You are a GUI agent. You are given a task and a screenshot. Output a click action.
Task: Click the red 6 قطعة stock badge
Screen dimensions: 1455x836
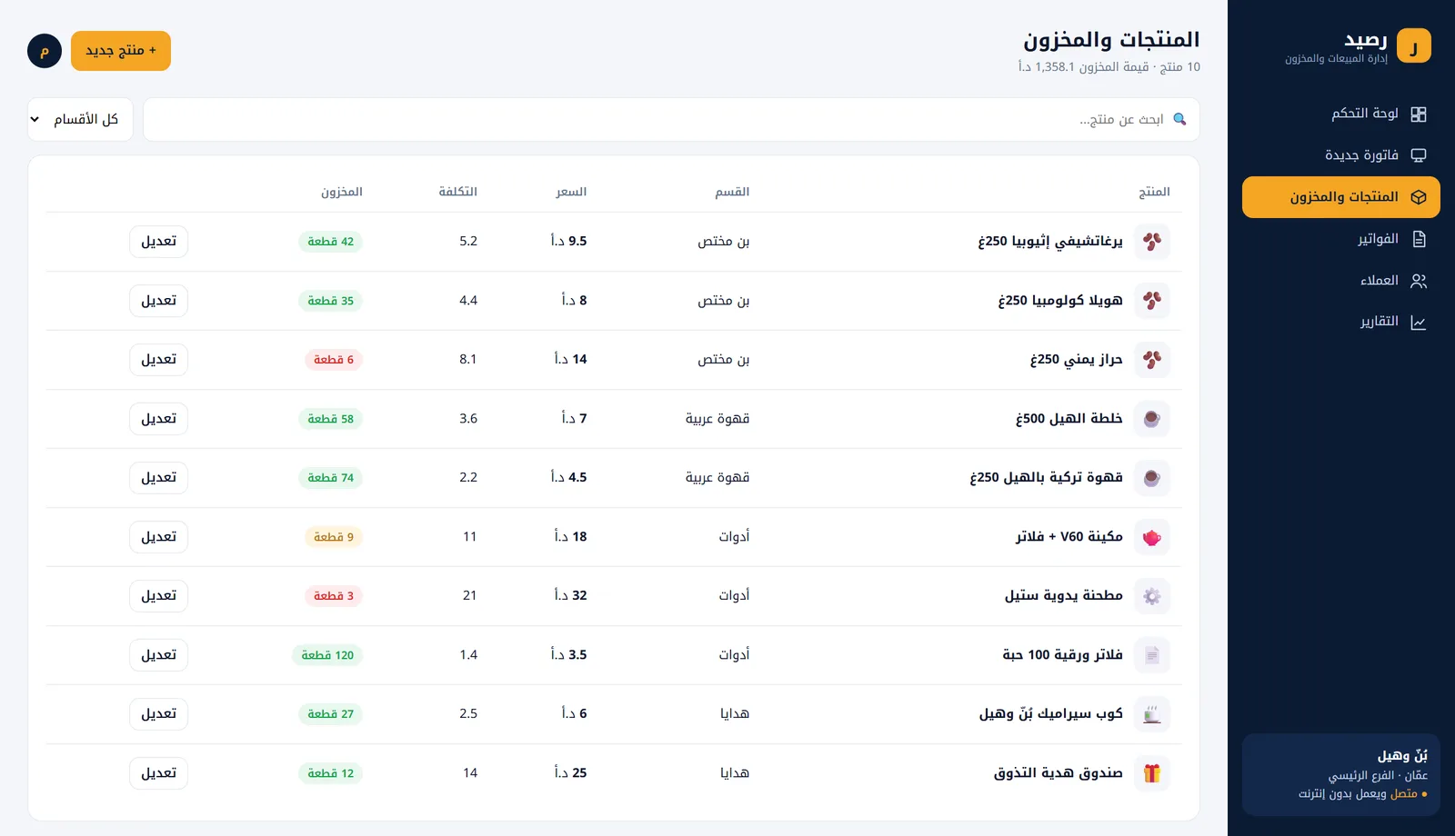click(333, 360)
